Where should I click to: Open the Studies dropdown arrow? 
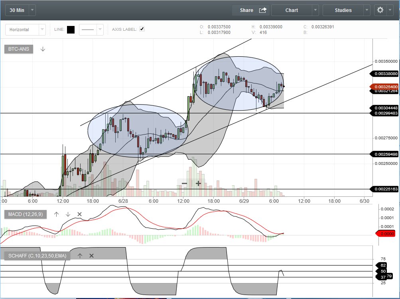pos(367,10)
